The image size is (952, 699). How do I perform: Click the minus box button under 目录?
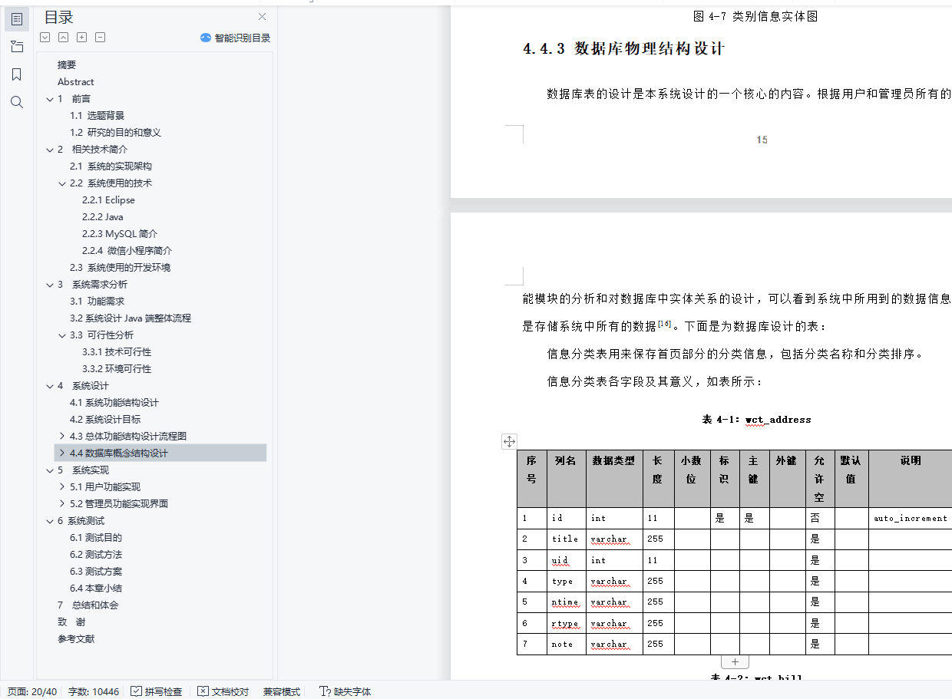coord(100,38)
